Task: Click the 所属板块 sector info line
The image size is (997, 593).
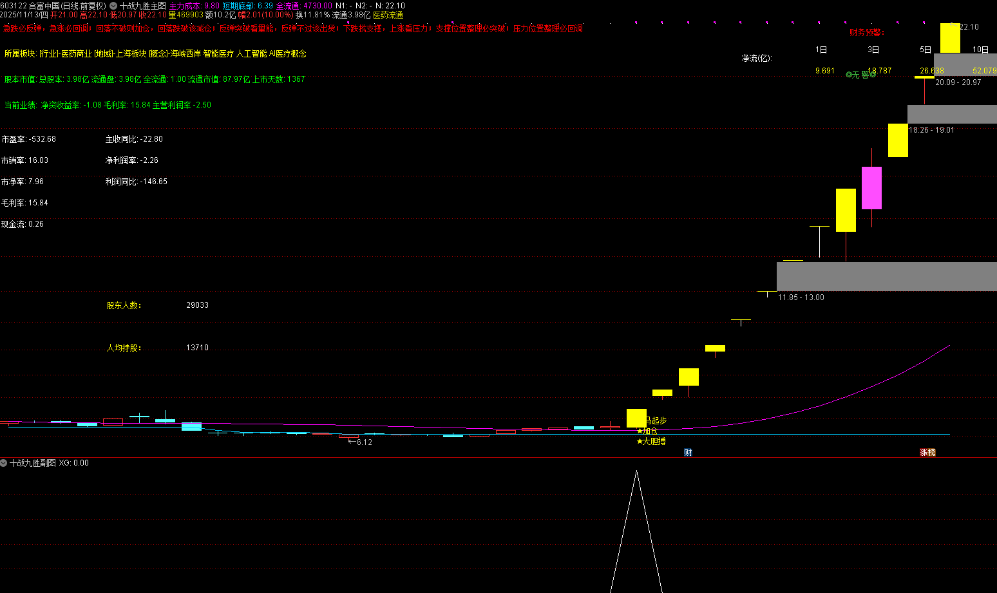Action: pos(155,54)
